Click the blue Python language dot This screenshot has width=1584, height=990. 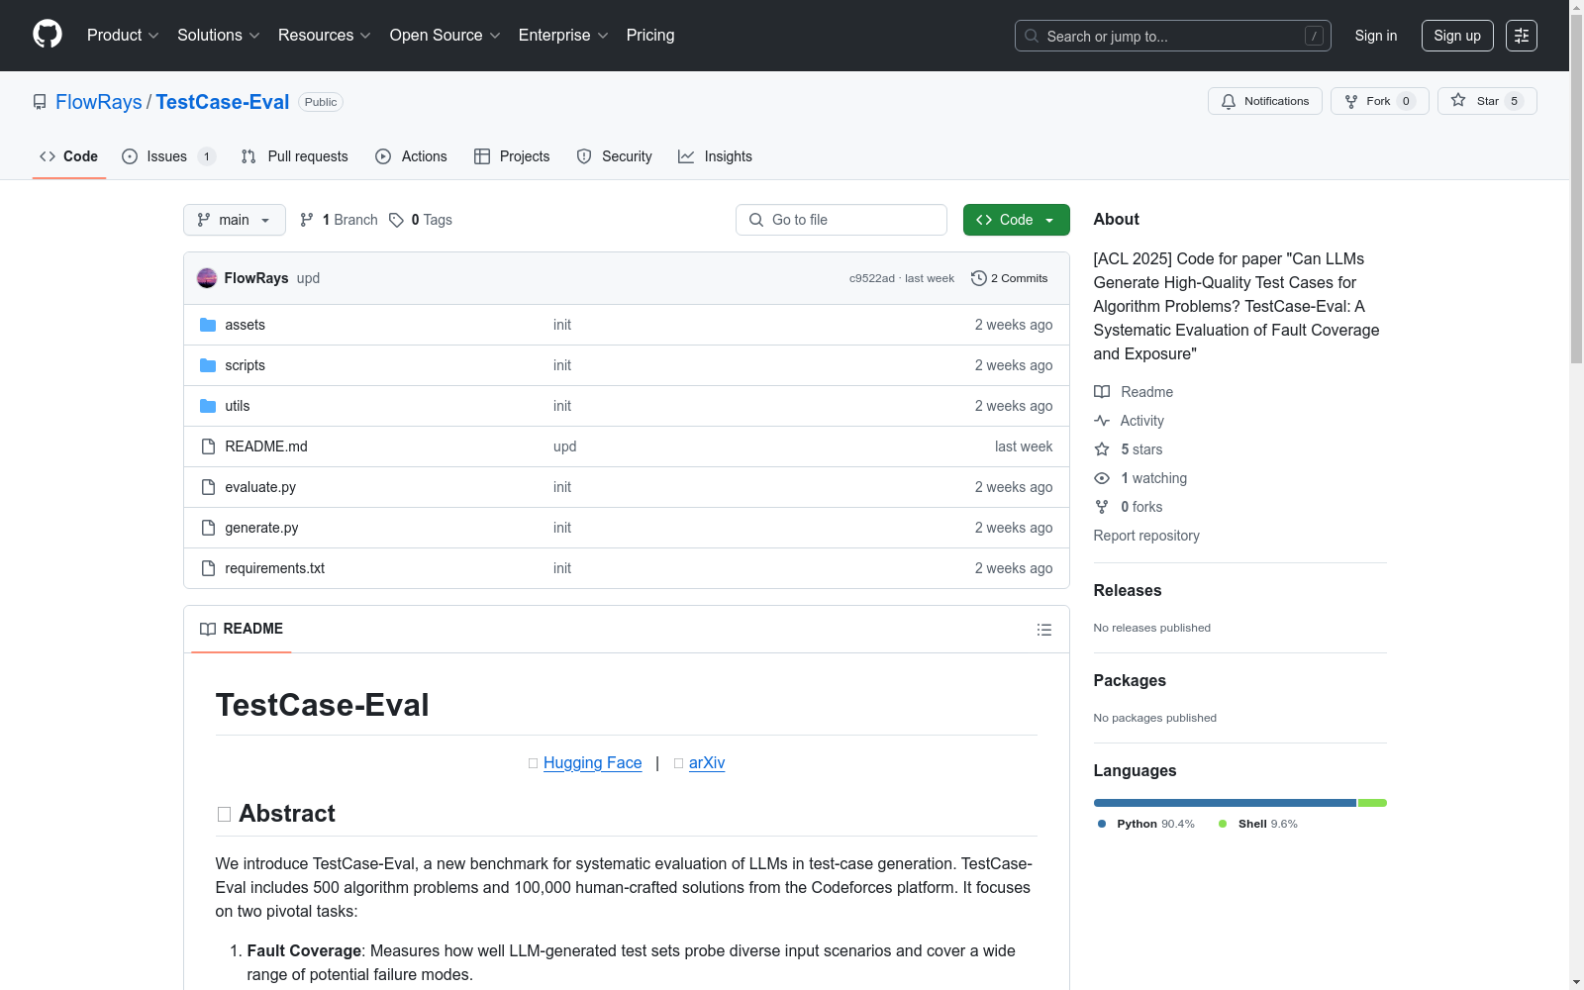1102,824
